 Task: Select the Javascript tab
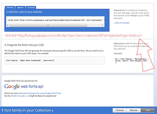pos(31,8)
